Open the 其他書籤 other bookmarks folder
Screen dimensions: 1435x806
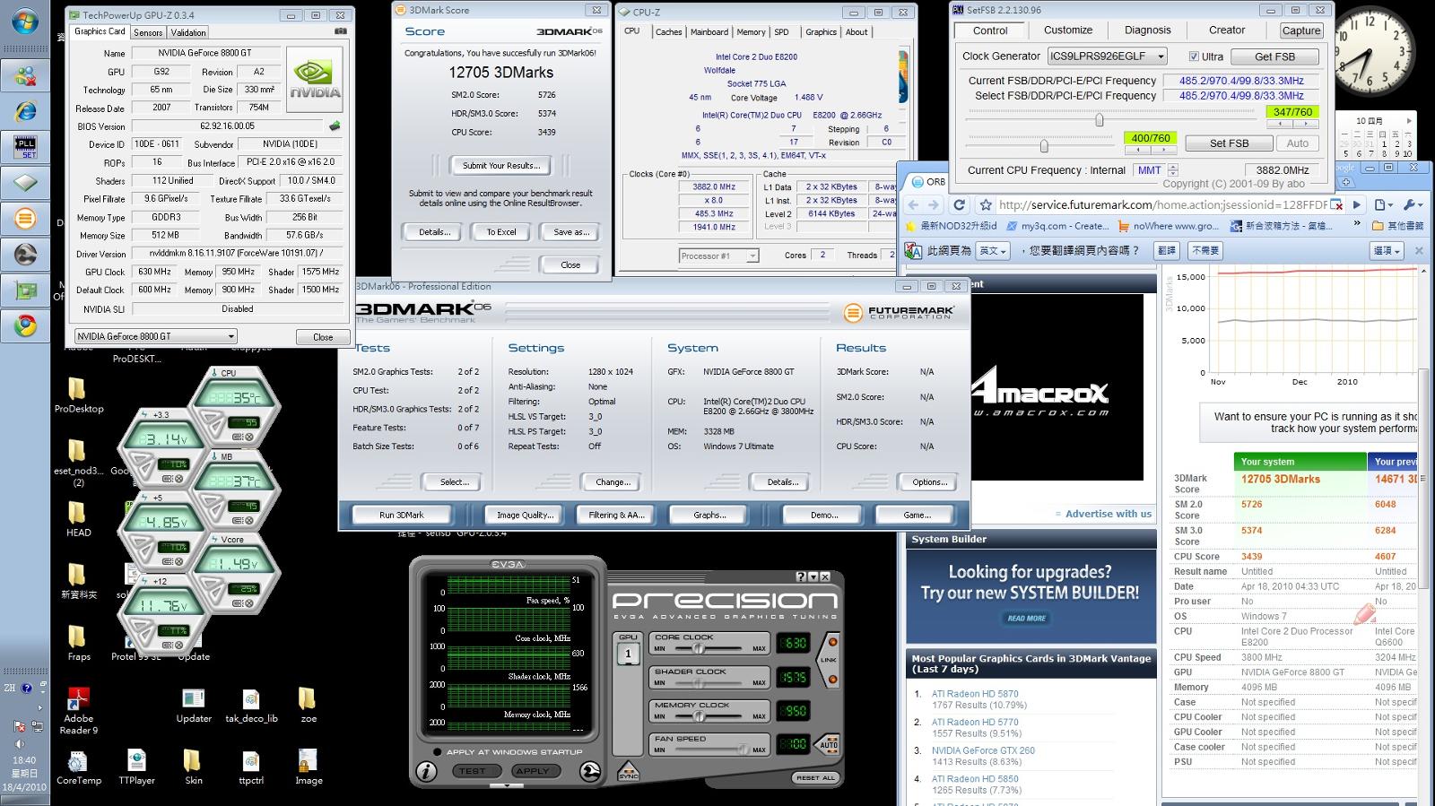tap(1398, 226)
